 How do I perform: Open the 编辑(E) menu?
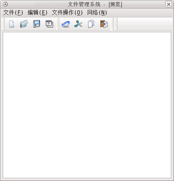[37, 12]
